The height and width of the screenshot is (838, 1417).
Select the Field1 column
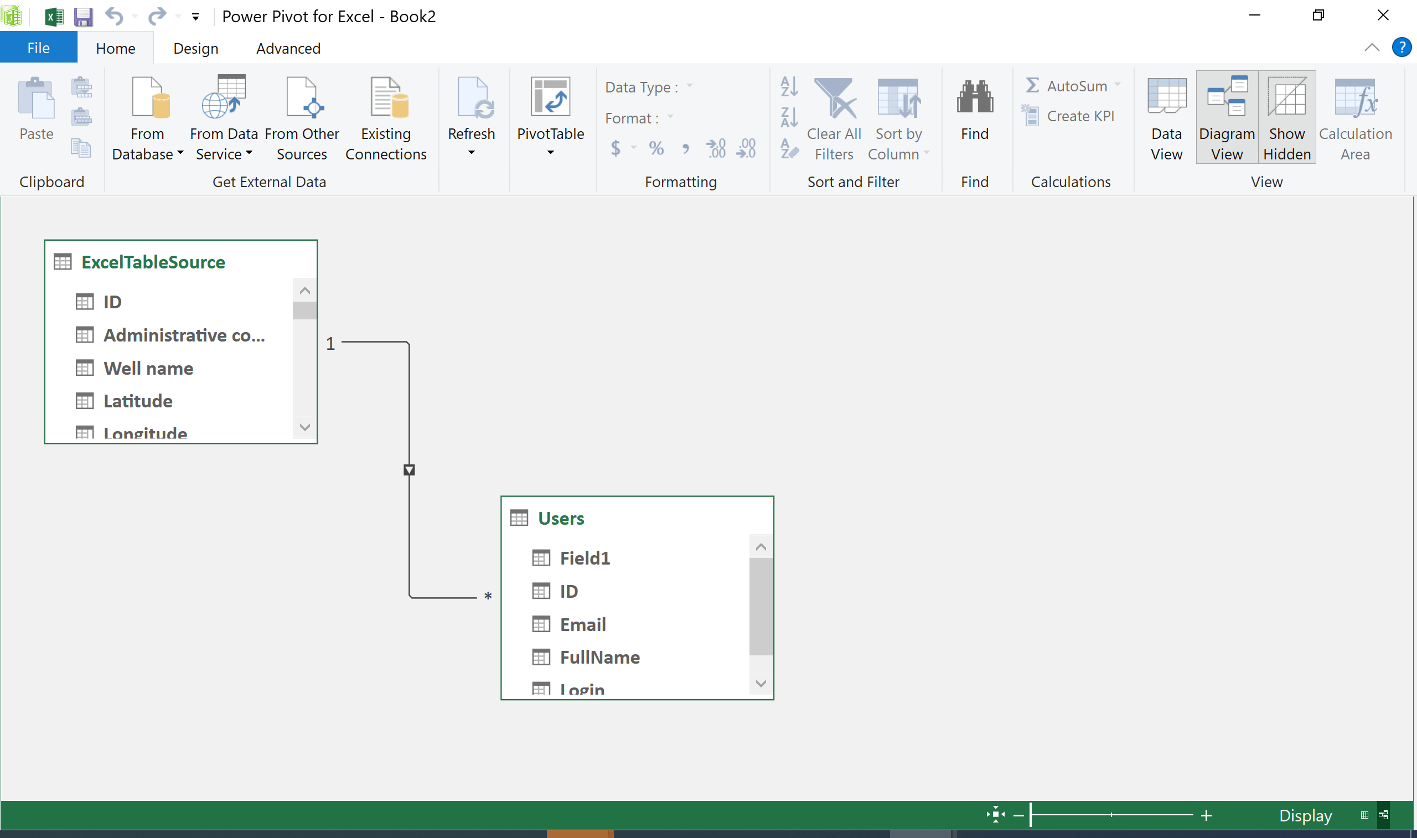tap(571, 558)
